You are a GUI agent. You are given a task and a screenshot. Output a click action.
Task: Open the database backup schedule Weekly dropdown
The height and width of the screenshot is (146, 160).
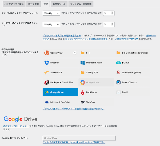(x=51, y=24)
